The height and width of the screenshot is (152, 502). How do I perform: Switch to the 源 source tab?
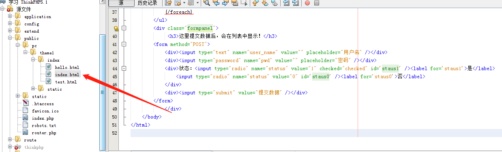click(x=121, y=3)
